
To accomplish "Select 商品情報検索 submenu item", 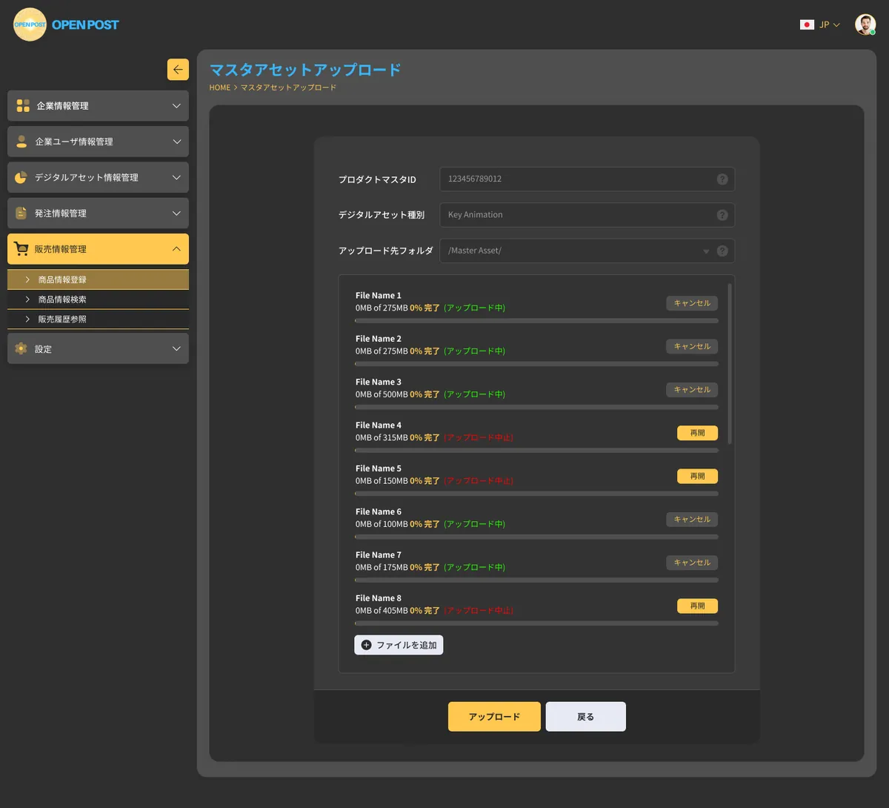I will 98,299.
